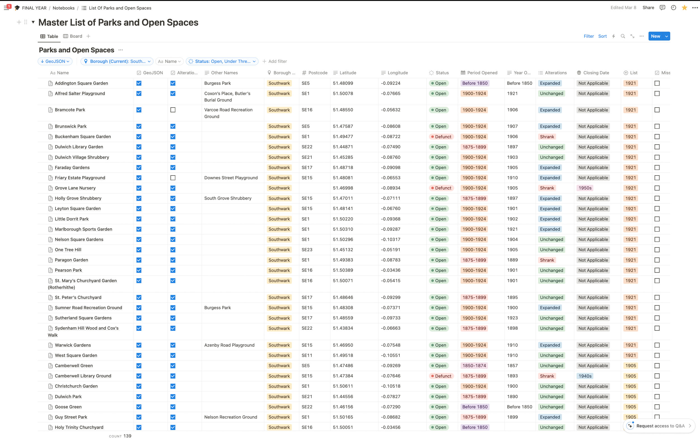Image resolution: width=700 pixels, height=440 pixels.
Task: Open the sidebar hamburger menu icon
Action: (6, 8)
